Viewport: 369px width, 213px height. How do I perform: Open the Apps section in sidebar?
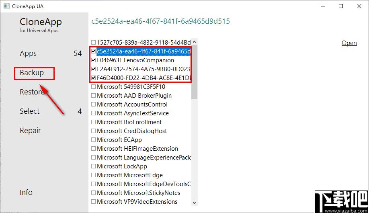28,53
